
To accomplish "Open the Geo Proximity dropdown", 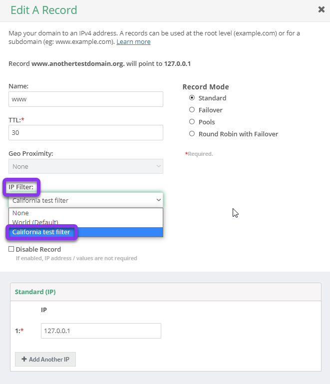I will pos(86,166).
